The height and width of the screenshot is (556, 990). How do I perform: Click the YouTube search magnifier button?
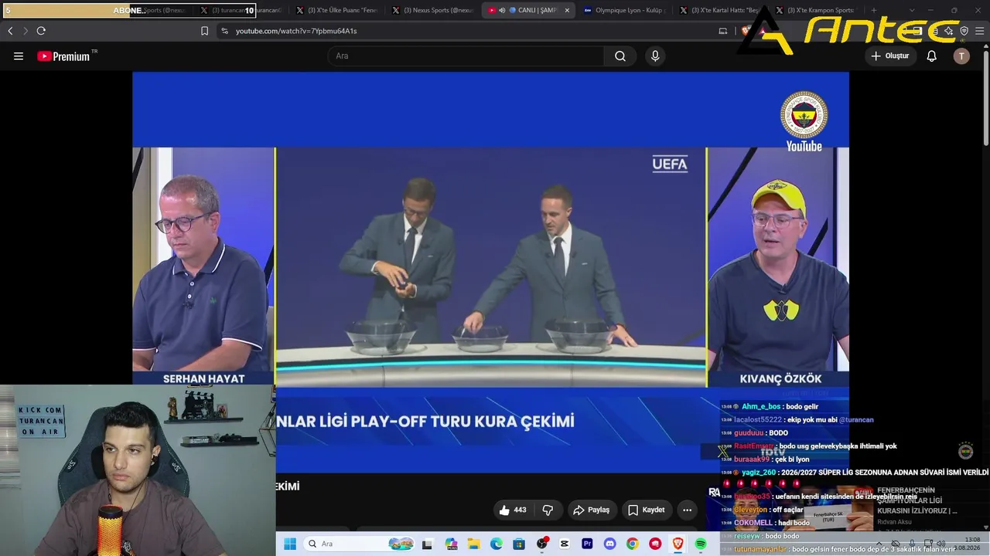(620, 56)
